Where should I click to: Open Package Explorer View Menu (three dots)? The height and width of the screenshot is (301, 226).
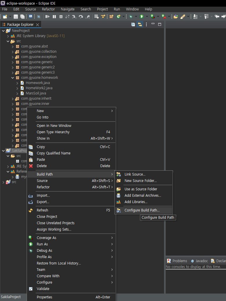point(147,24)
